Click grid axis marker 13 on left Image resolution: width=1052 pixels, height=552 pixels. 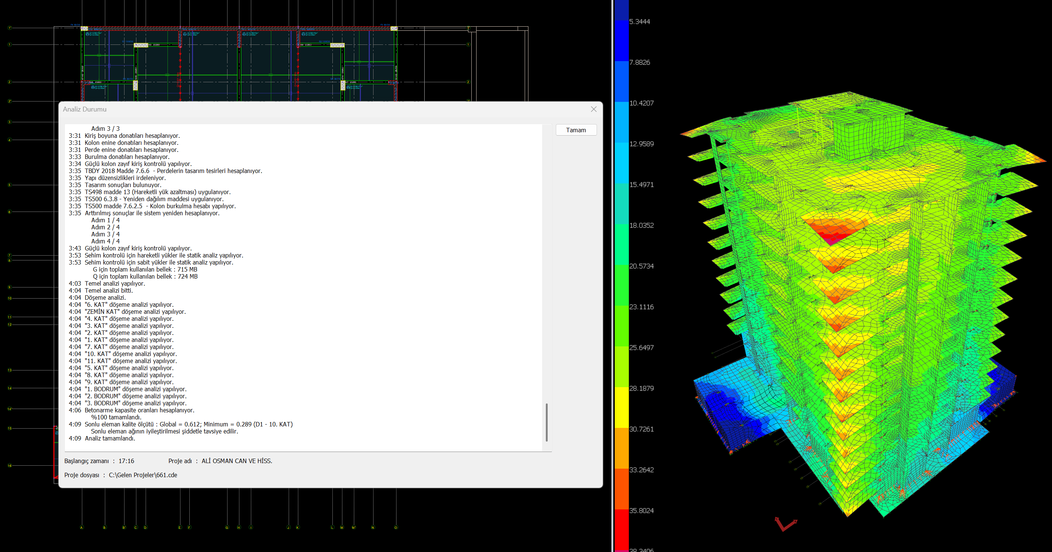[x=10, y=370]
